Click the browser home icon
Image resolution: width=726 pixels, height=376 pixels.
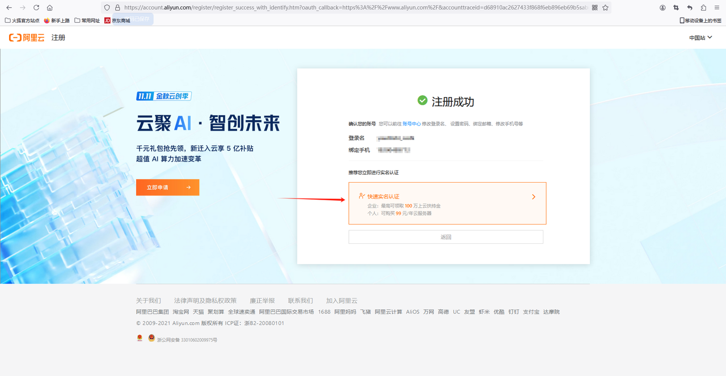click(x=50, y=8)
